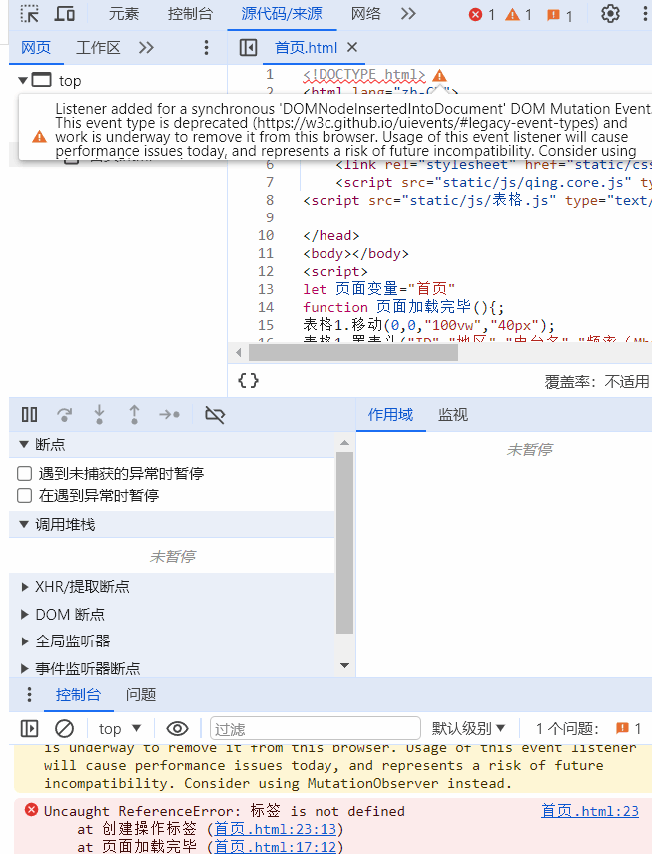Switch to the 网络 tab
Image resolution: width=652 pixels, height=854 pixels.
pos(366,14)
